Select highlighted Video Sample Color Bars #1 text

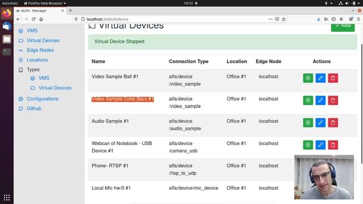pyautogui.click(x=123, y=99)
